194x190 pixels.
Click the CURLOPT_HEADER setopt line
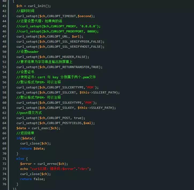click(x=53, y=57)
